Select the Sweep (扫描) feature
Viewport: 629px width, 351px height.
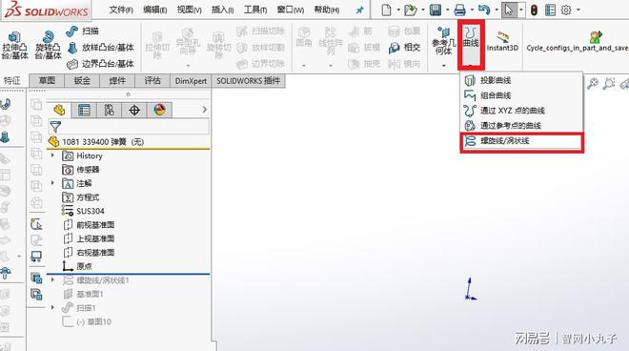[x=83, y=31]
